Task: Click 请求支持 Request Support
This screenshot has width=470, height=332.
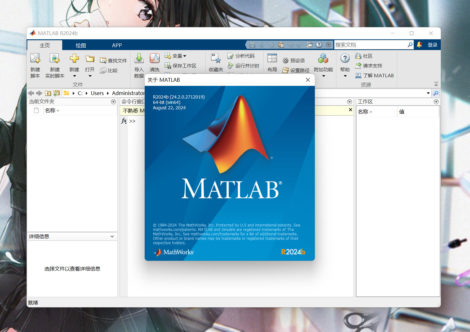Action: (369, 66)
